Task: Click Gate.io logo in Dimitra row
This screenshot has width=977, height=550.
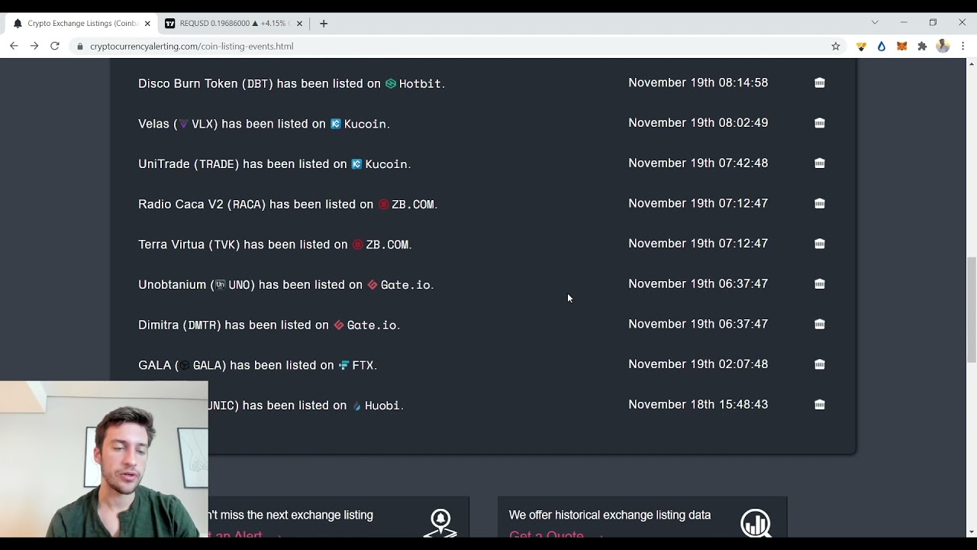Action: tap(339, 325)
